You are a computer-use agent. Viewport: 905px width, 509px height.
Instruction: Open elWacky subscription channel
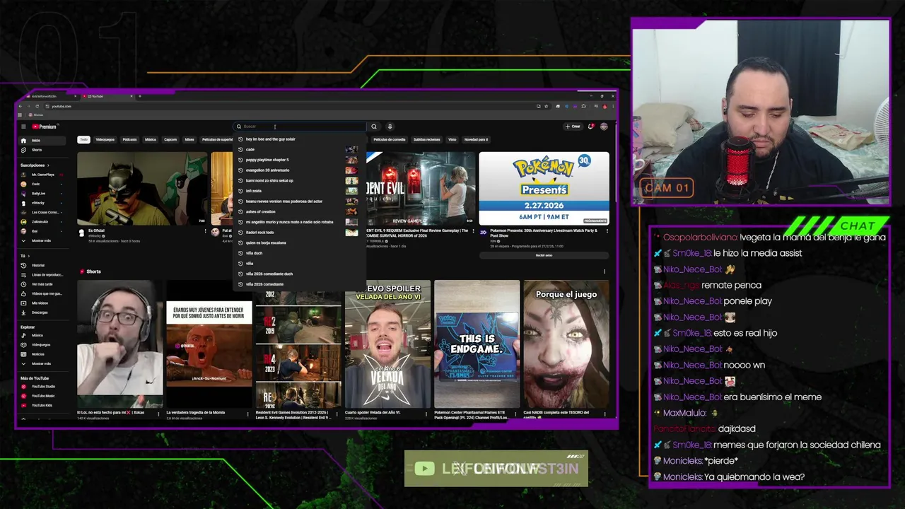coord(42,203)
